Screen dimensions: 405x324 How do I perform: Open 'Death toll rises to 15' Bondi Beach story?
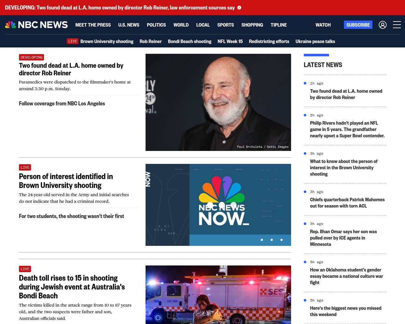tap(72, 287)
